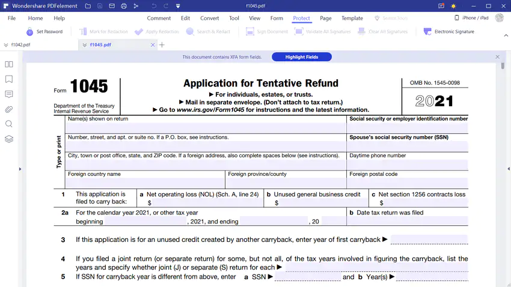
Task: Click the feedback icon in title bar
Action: tap(441, 6)
